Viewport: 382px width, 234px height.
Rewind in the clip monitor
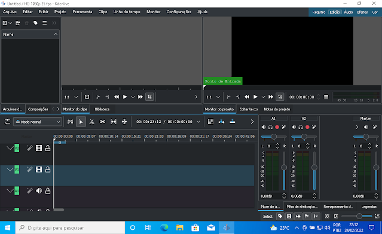click(x=117, y=97)
